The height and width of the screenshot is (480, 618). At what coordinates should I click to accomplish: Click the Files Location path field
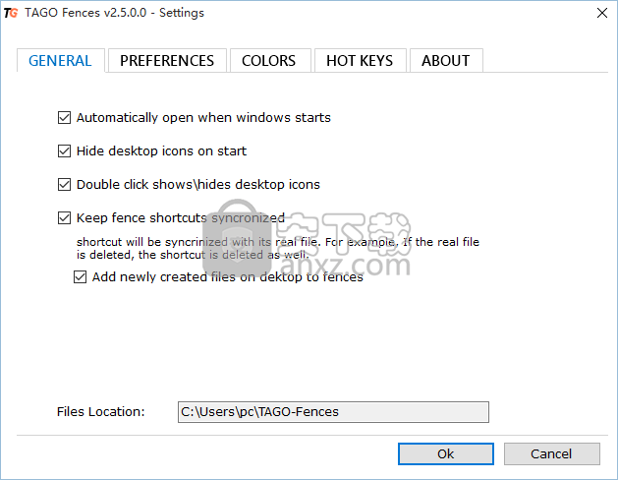pos(333,412)
